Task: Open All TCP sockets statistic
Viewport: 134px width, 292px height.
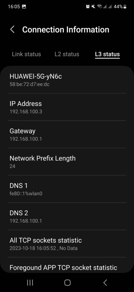Action: [67, 243]
